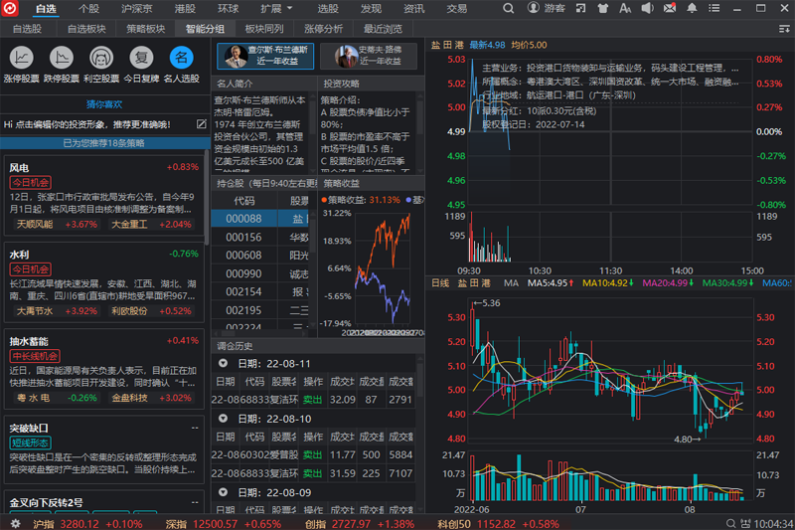Select stock row 000156
The height and width of the screenshot is (530, 795).
260,237
